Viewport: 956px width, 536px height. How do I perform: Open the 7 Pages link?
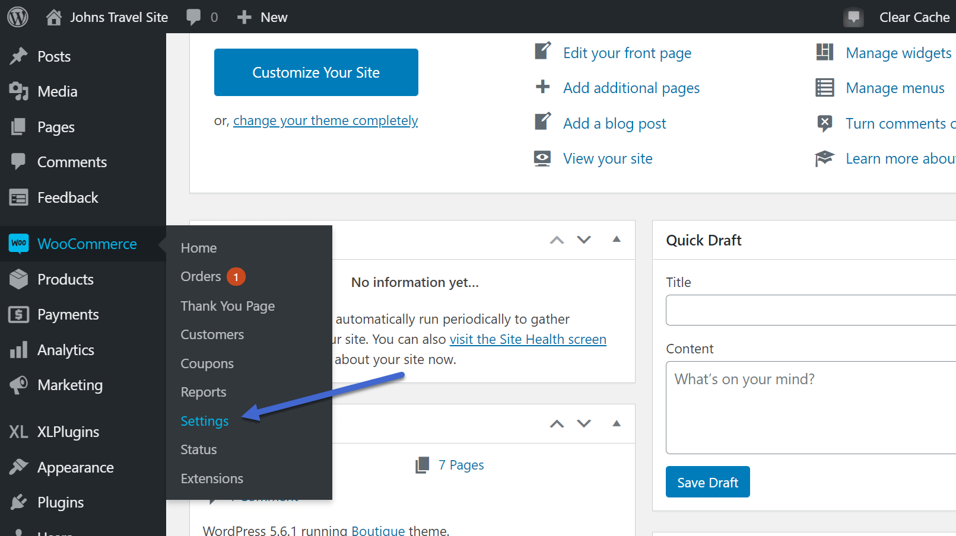coord(461,465)
